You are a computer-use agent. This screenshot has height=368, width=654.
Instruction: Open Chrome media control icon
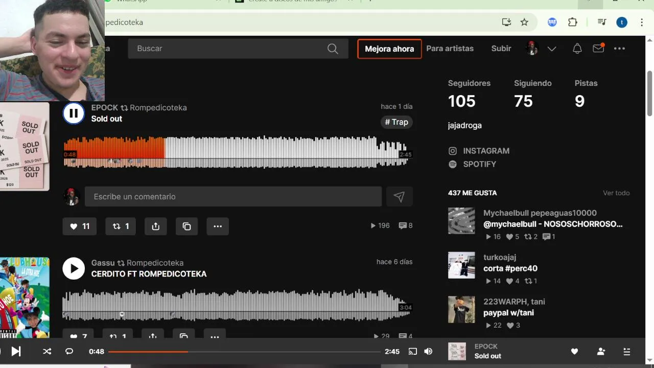tap(602, 22)
